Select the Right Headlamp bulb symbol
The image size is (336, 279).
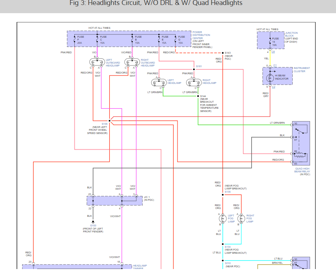(x=194, y=82)
